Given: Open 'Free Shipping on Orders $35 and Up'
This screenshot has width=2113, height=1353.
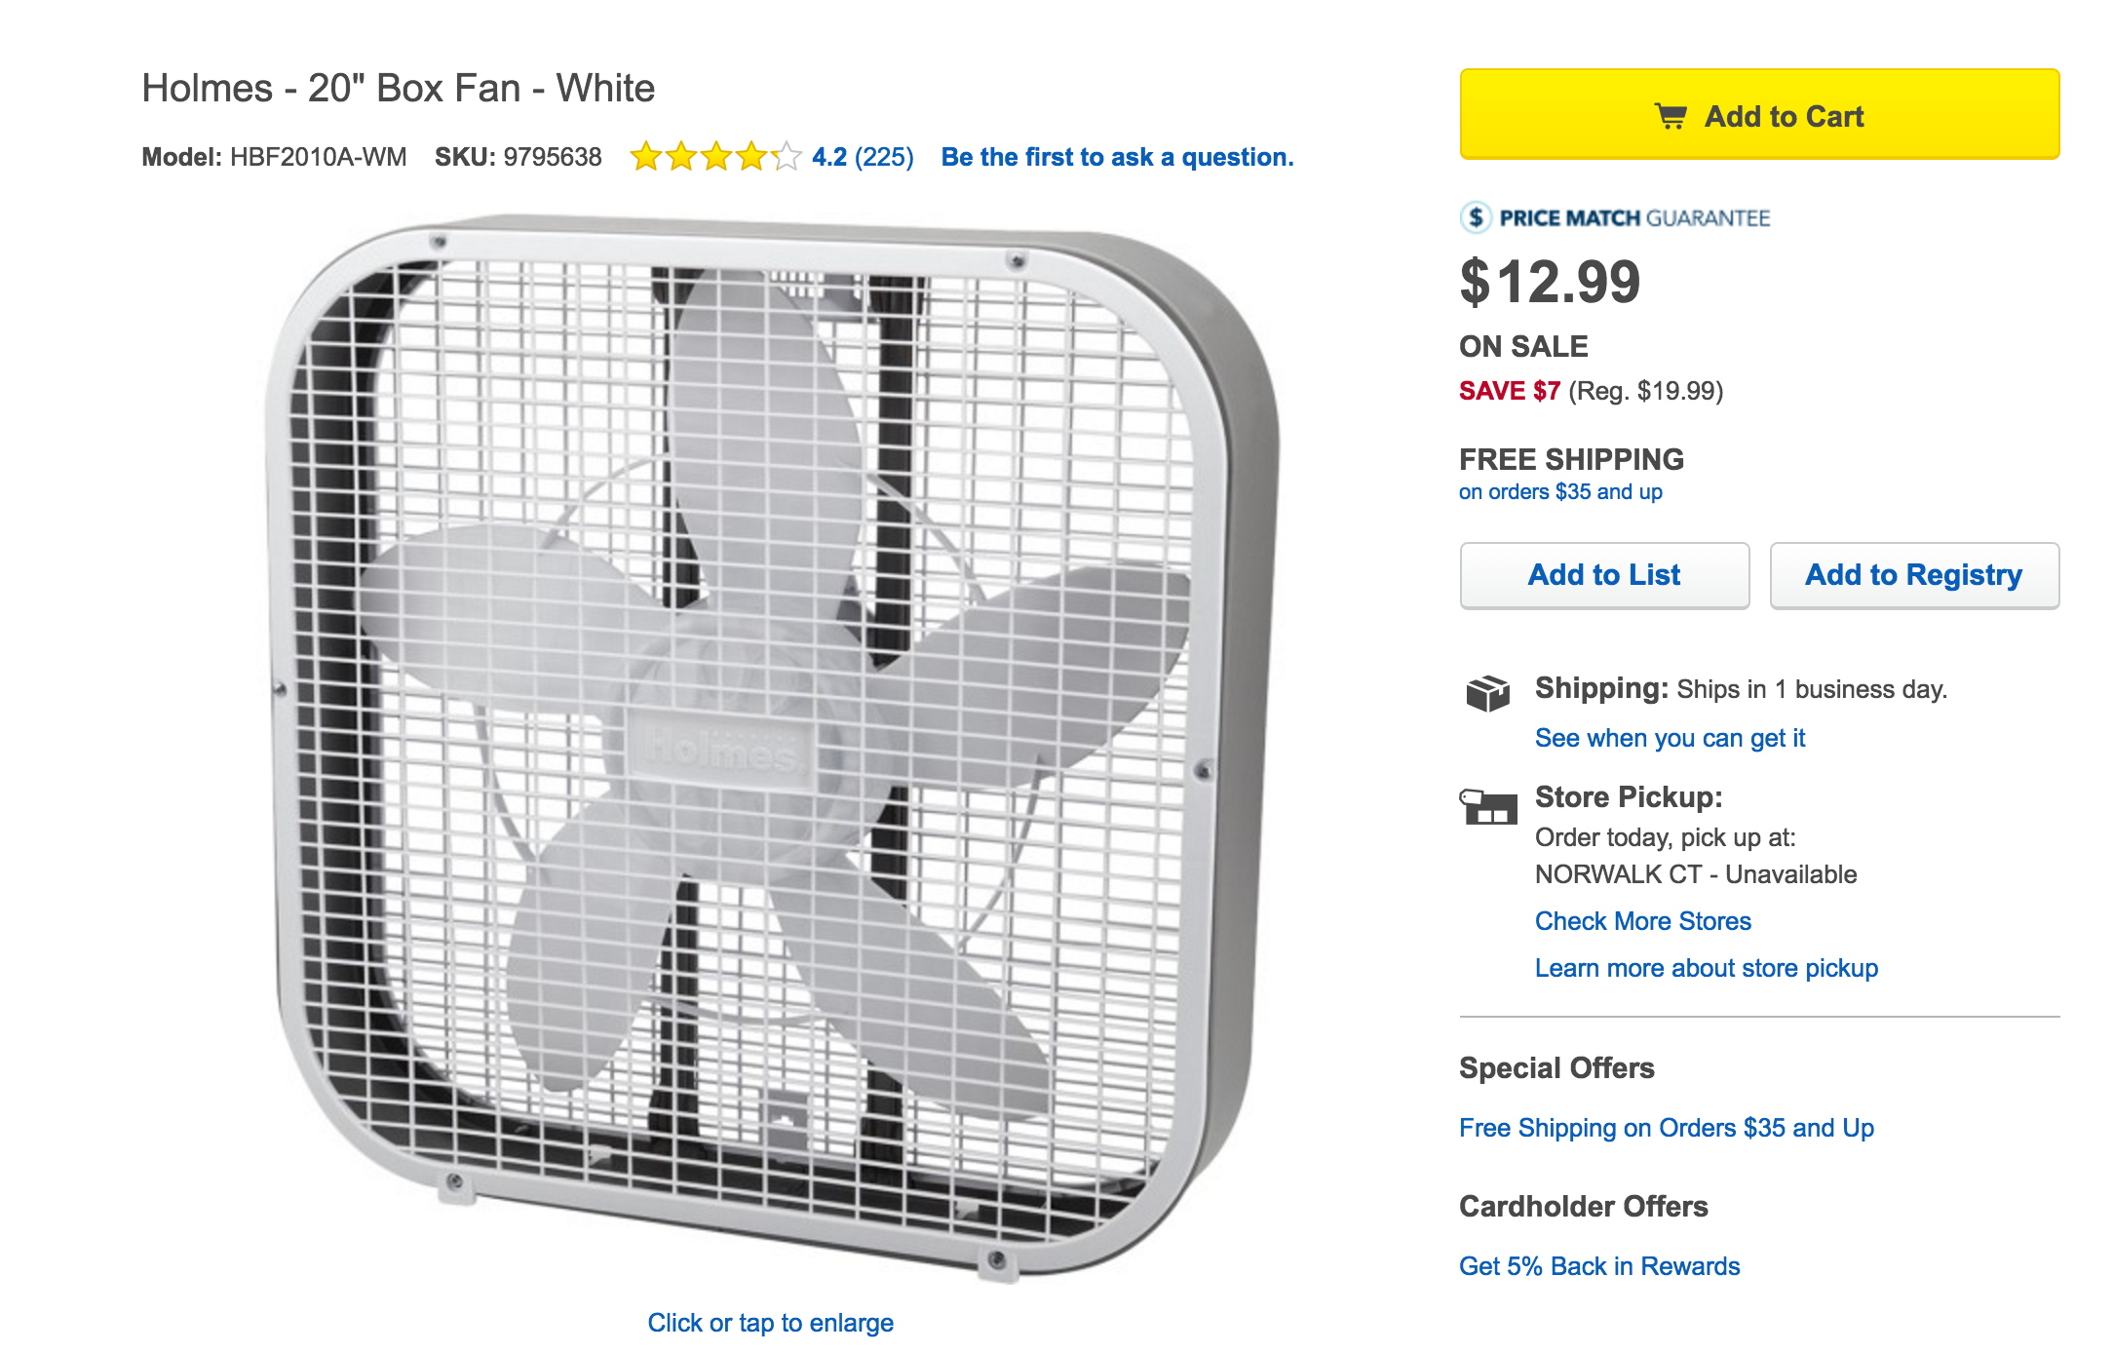Looking at the screenshot, I should pos(1666,1128).
